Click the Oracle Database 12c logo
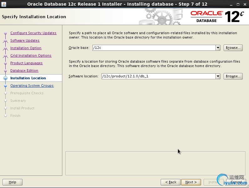249x188 pixels. 217,17
